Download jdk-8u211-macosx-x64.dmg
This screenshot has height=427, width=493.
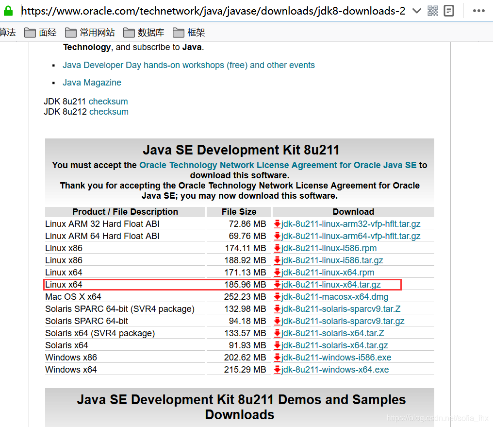point(334,297)
